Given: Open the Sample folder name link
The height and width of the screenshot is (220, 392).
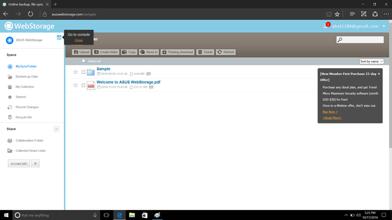Looking at the screenshot, I should click(x=103, y=69).
